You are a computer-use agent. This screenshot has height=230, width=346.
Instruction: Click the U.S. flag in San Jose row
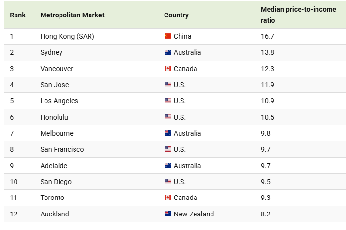tap(168, 85)
